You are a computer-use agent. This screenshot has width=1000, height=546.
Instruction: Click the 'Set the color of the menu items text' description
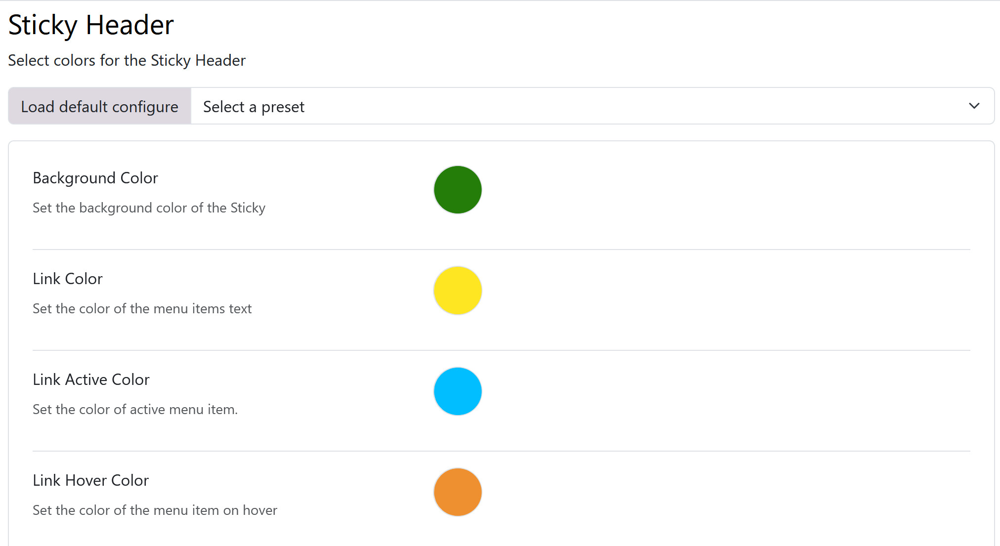point(142,309)
